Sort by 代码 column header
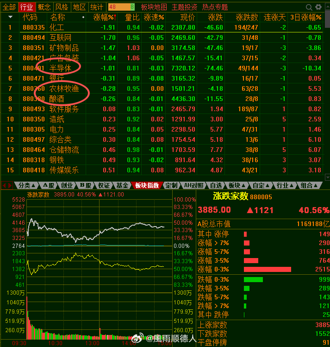330x347 pixels. point(30,17)
